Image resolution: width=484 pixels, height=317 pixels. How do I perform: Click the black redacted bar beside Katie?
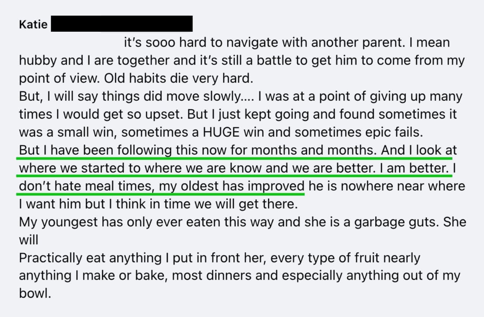tap(121, 23)
